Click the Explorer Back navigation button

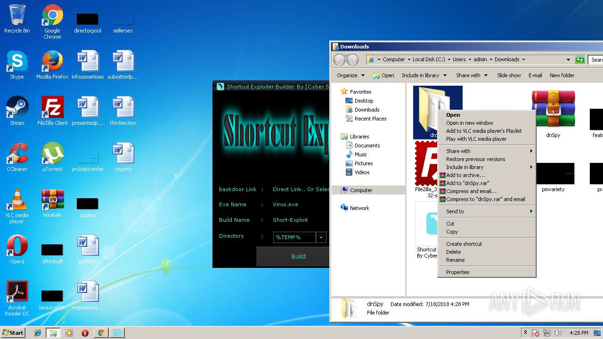(339, 60)
